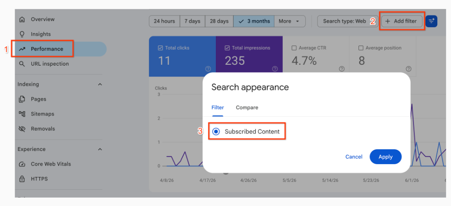Select the 7 days date range
This screenshot has height=206, width=451.
click(x=192, y=21)
